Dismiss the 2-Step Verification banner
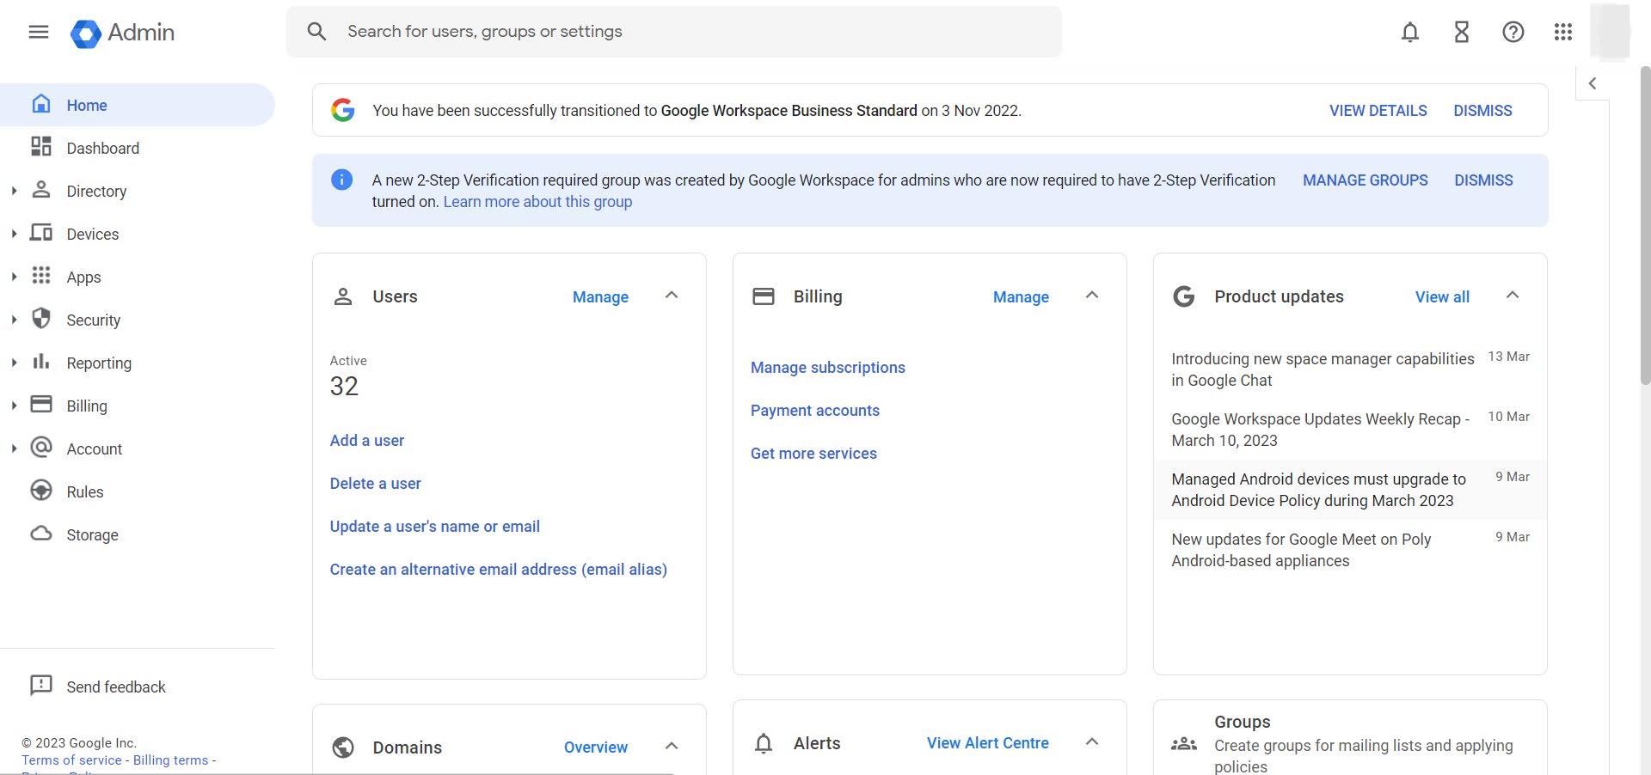Image resolution: width=1651 pixels, height=775 pixels. [1483, 180]
